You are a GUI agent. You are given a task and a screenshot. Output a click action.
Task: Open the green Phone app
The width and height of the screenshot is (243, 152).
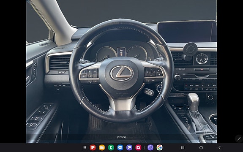coord(111,148)
